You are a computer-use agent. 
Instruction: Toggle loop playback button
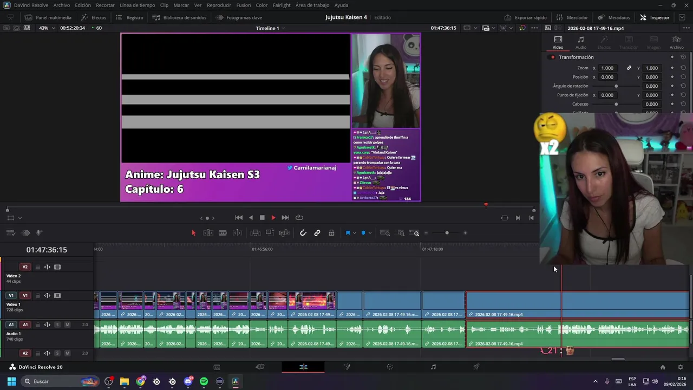pos(299,218)
